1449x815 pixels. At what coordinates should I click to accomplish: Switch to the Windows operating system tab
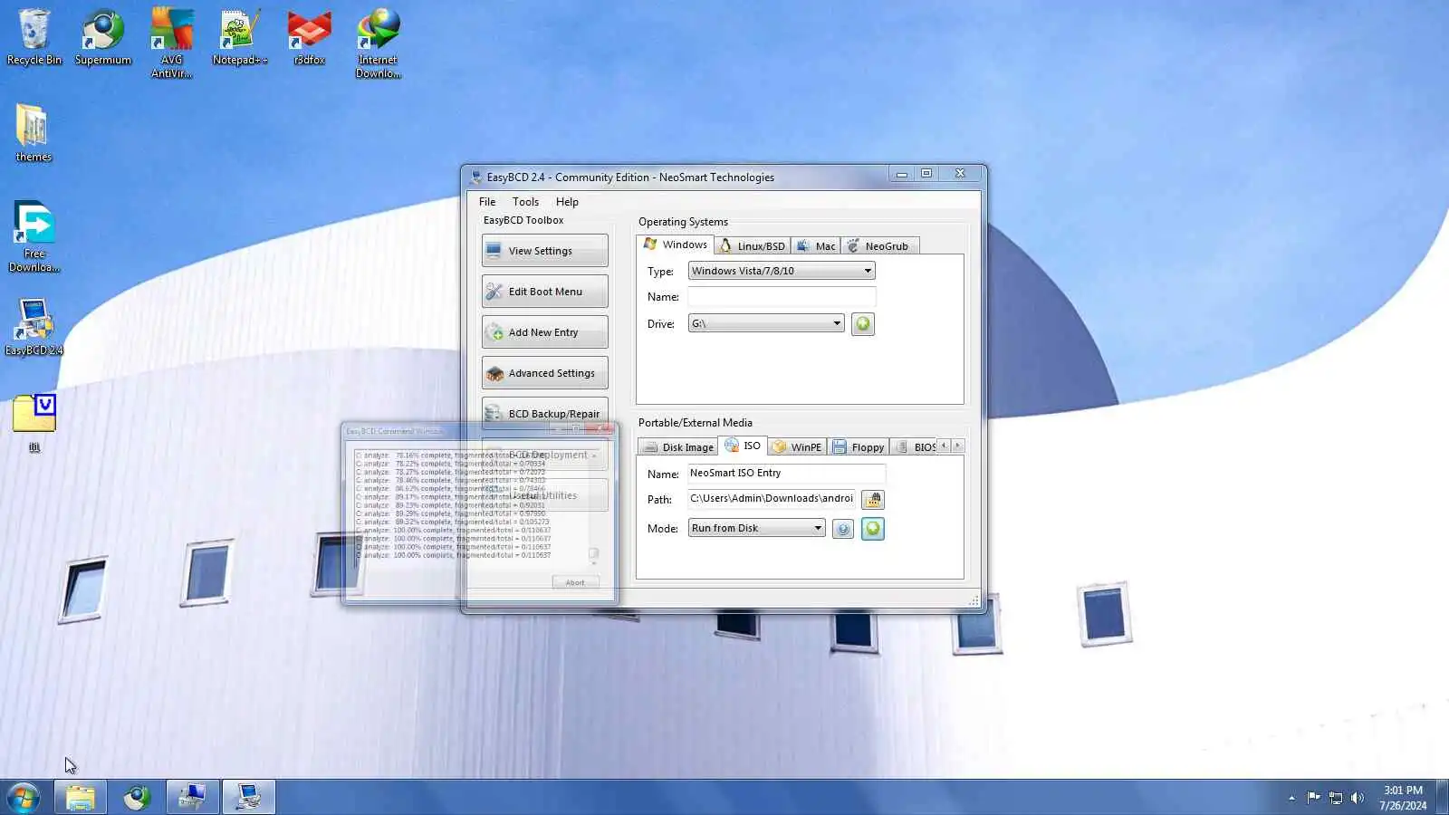tap(676, 244)
